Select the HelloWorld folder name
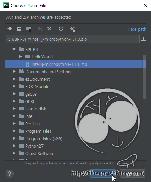 (42, 57)
